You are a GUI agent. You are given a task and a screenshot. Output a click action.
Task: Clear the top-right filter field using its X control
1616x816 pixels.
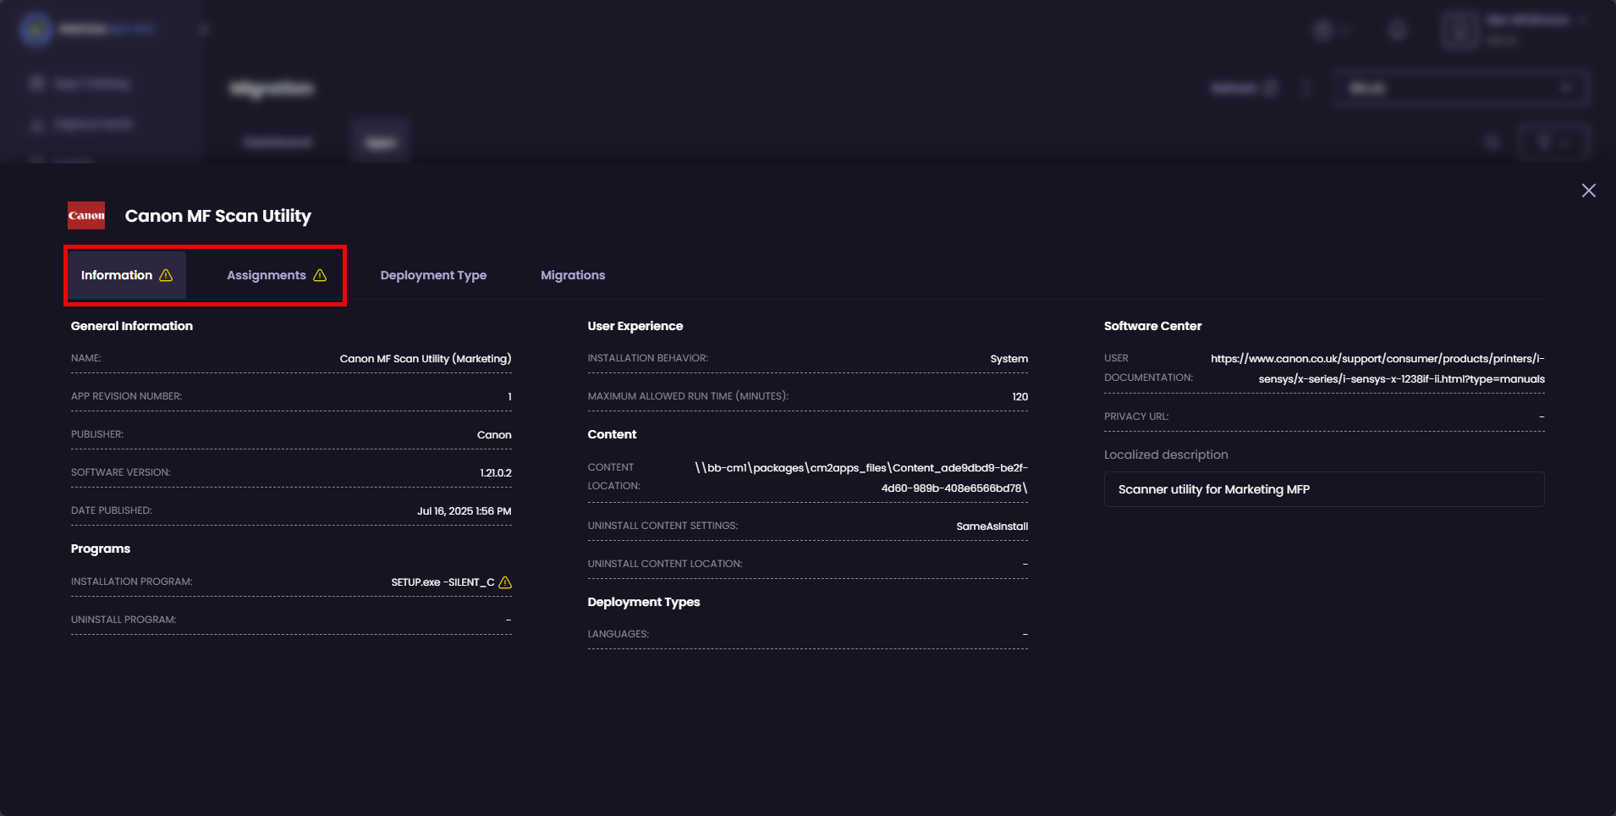(1566, 87)
